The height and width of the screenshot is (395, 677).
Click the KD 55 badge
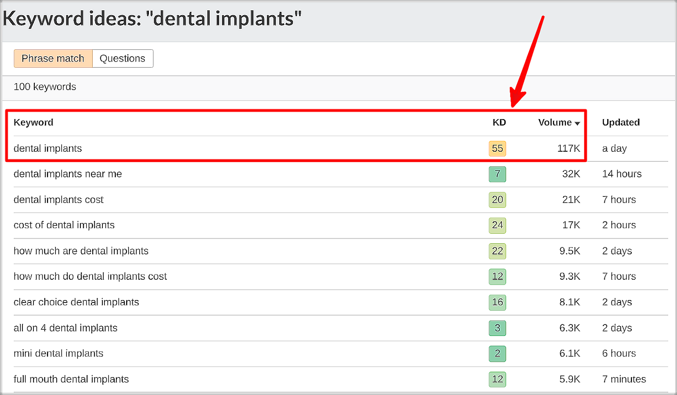pyautogui.click(x=497, y=148)
